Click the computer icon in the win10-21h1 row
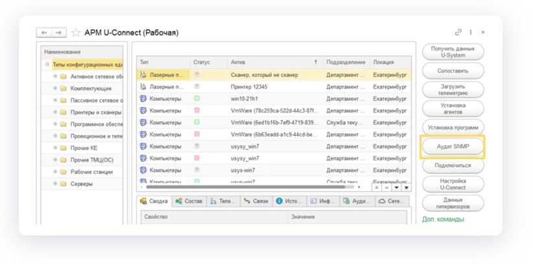This screenshot has height=264, width=533. (x=143, y=99)
